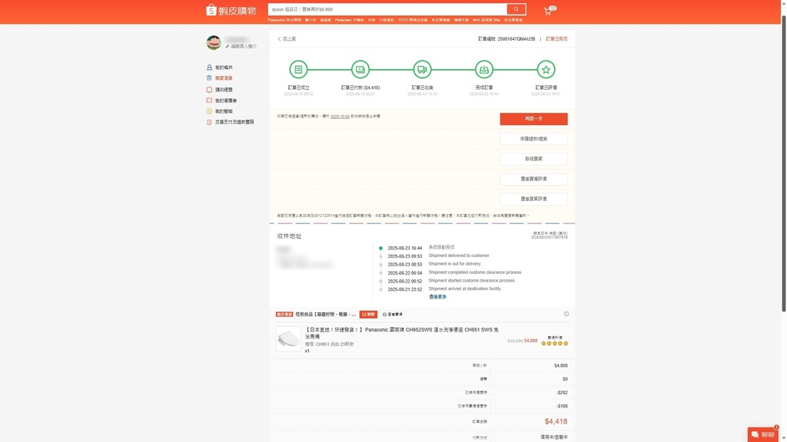This screenshot has height=442, width=787.
Task: Open 交易支付及退款查詢 in the sidebar
Action: click(x=234, y=122)
